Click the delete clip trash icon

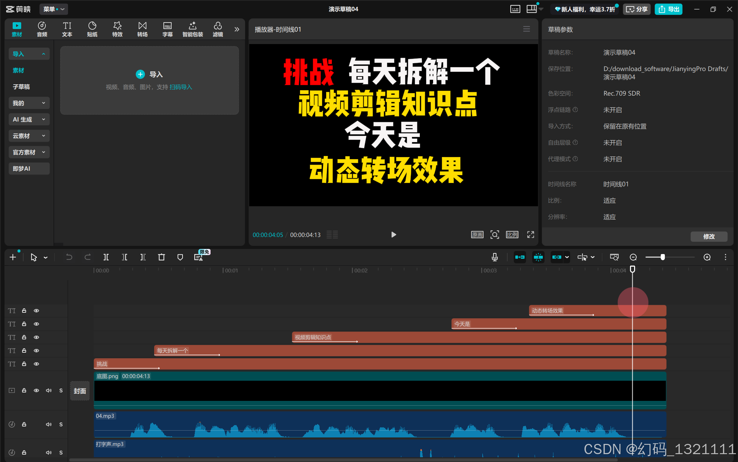(x=161, y=257)
